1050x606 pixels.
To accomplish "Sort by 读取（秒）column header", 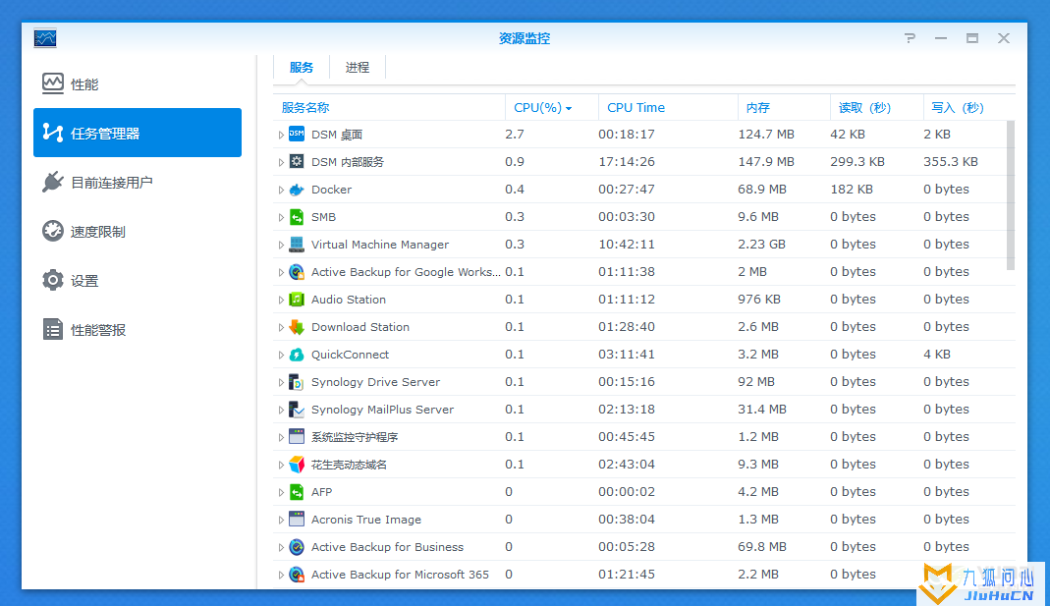I will tap(876, 108).
